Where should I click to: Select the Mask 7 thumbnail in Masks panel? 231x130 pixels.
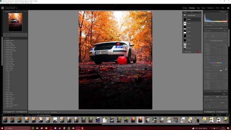185,23
